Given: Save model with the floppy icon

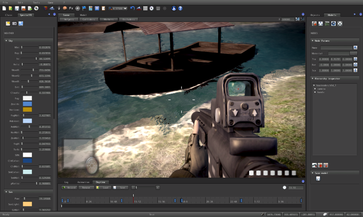Looking at the screenshot, I should tap(318, 178).
